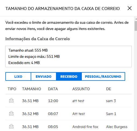
Task: Sort by TIPO column header
Action: coord(12,89)
